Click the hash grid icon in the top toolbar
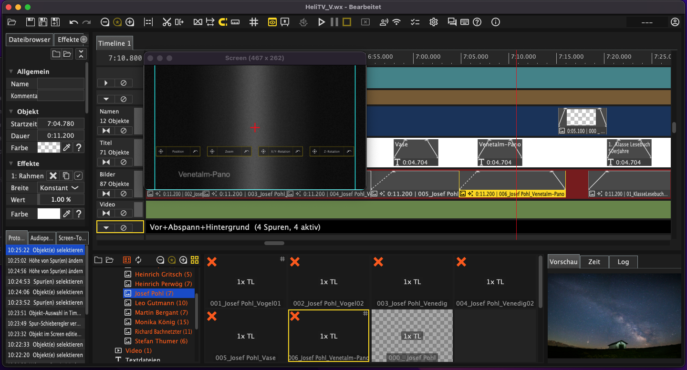687x370 pixels. coord(254,22)
